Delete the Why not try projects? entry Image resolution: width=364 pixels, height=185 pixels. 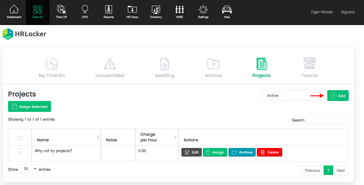[269, 152]
